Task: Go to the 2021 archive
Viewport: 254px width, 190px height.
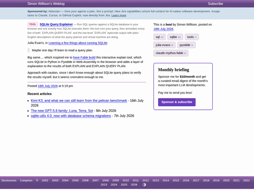Action: (236, 180)
